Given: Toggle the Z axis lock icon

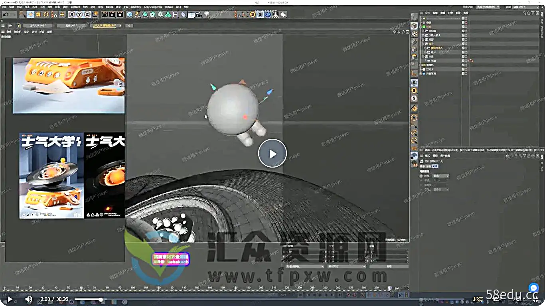Looking at the screenshot, I should click(x=87, y=14).
